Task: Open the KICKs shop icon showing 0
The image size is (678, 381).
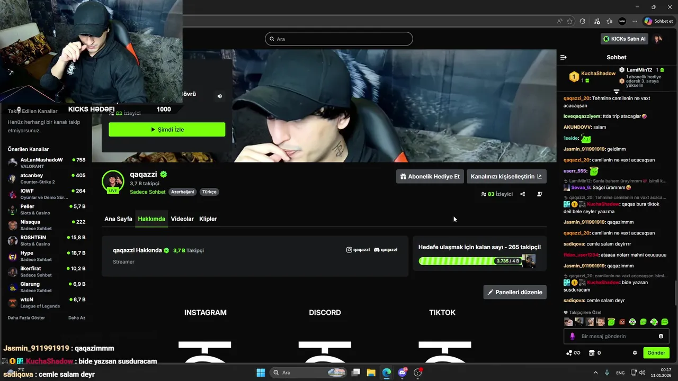Action: (x=594, y=353)
